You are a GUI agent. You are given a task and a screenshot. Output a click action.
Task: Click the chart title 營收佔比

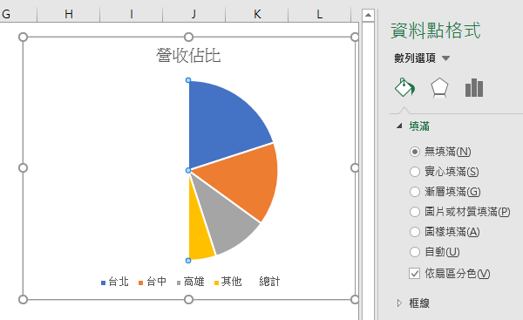(x=188, y=56)
